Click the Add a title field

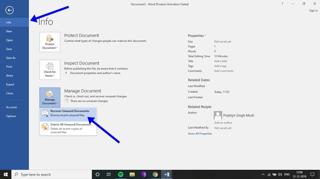(220, 61)
